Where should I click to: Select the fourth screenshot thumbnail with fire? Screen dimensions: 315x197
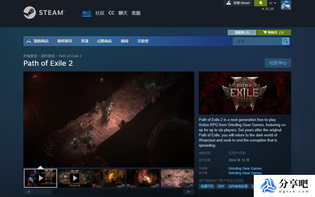pos(143,178)
